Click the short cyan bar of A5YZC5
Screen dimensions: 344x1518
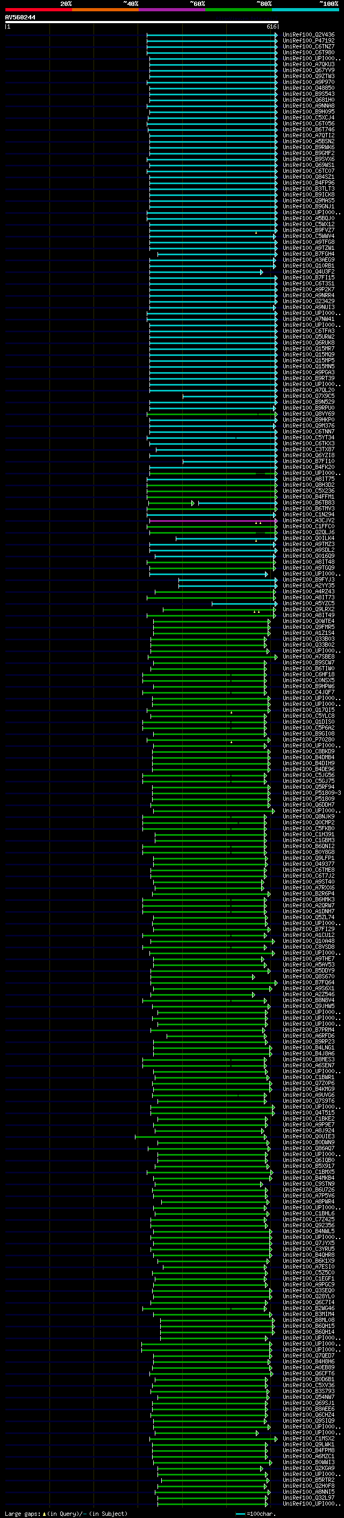244,604
